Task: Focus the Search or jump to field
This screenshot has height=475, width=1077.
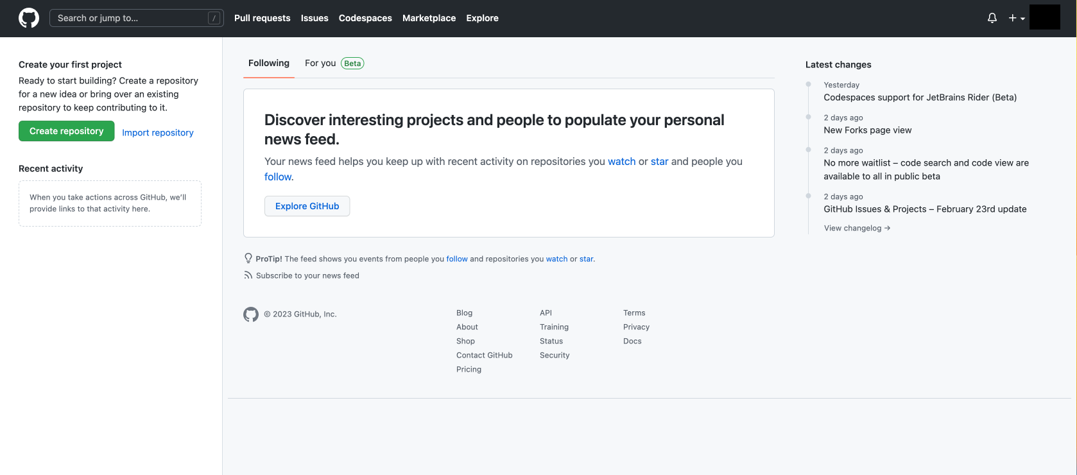Action: 137,18
